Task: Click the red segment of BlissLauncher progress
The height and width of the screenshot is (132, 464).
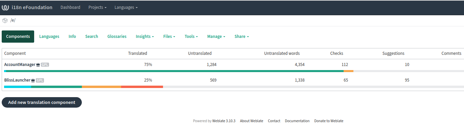Action: click(142, 87)
